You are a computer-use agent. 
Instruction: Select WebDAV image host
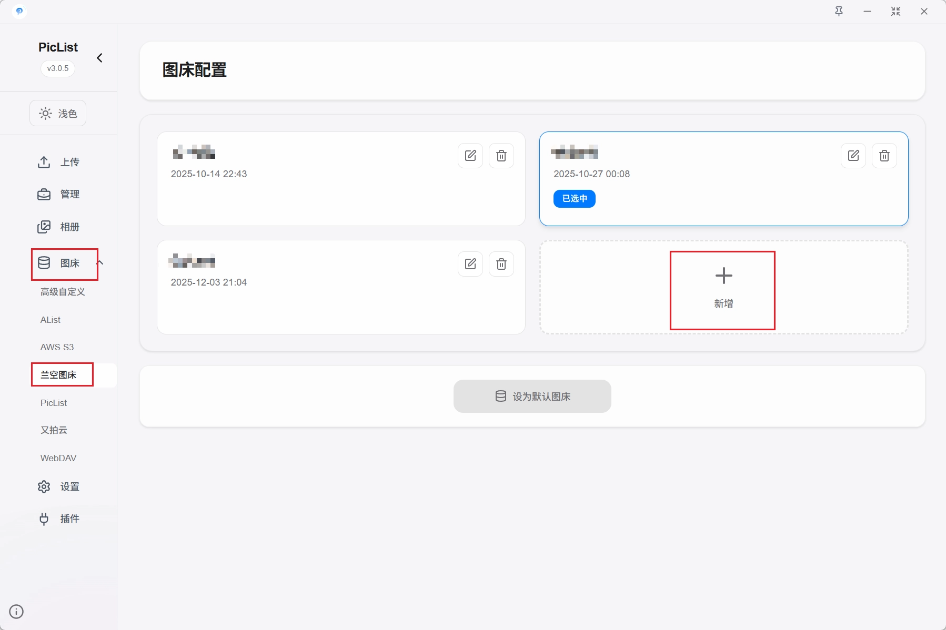point(58,458)
